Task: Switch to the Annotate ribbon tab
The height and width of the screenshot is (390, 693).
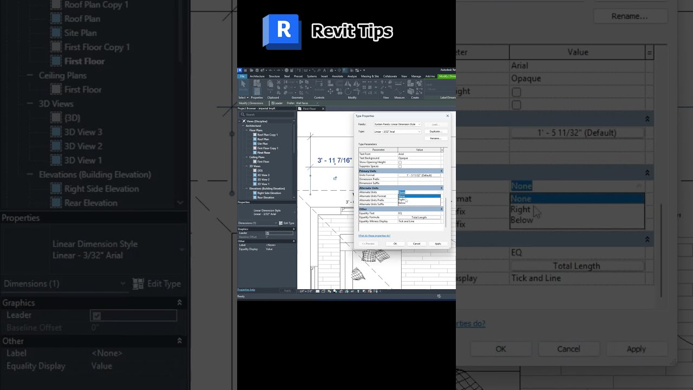Action: [x=337, y=76]
